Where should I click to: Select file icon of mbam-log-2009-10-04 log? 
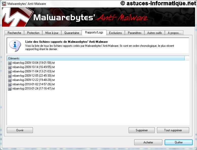click(10, 63)
